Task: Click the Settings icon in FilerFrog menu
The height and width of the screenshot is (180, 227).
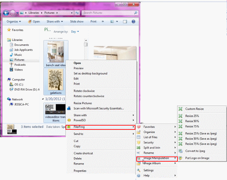Action: click(x=139, y=170)
